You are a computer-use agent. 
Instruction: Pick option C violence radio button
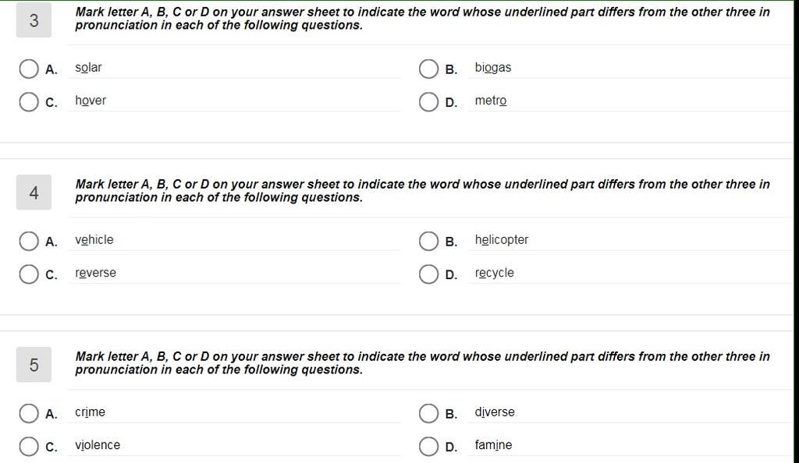[x=29, y=447]
